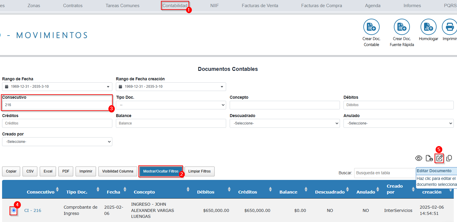Click the Consecutivo filter input field
This screenshot has width=457, height=222.
(x=57, y=105)
